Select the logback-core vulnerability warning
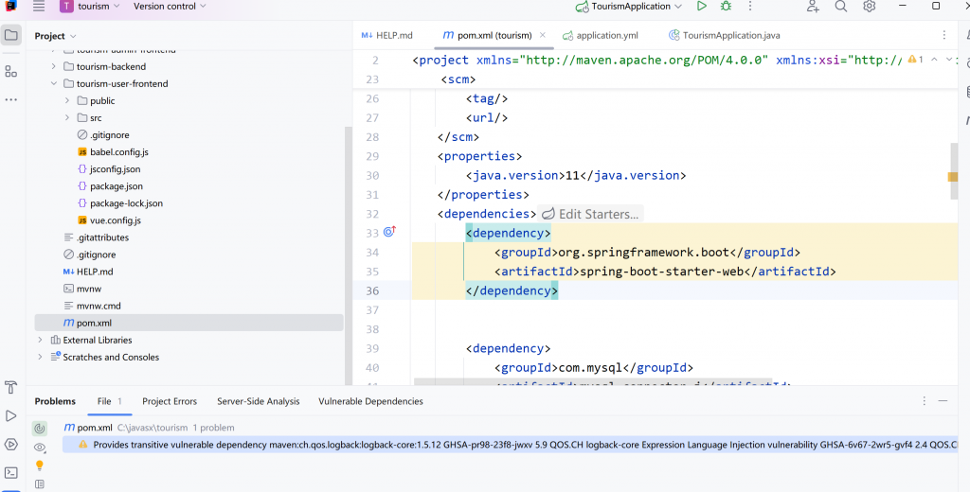The width and height of the screenshot is (970, 492). click(x=510, y=445)
